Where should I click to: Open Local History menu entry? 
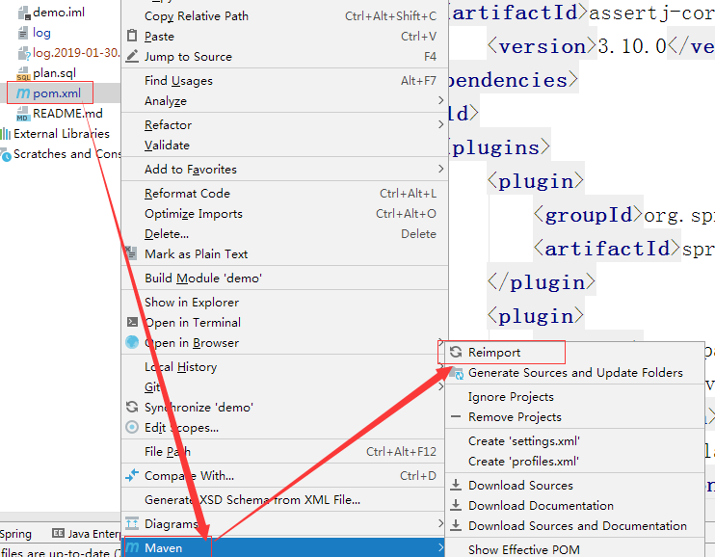[x=284, y=367]
